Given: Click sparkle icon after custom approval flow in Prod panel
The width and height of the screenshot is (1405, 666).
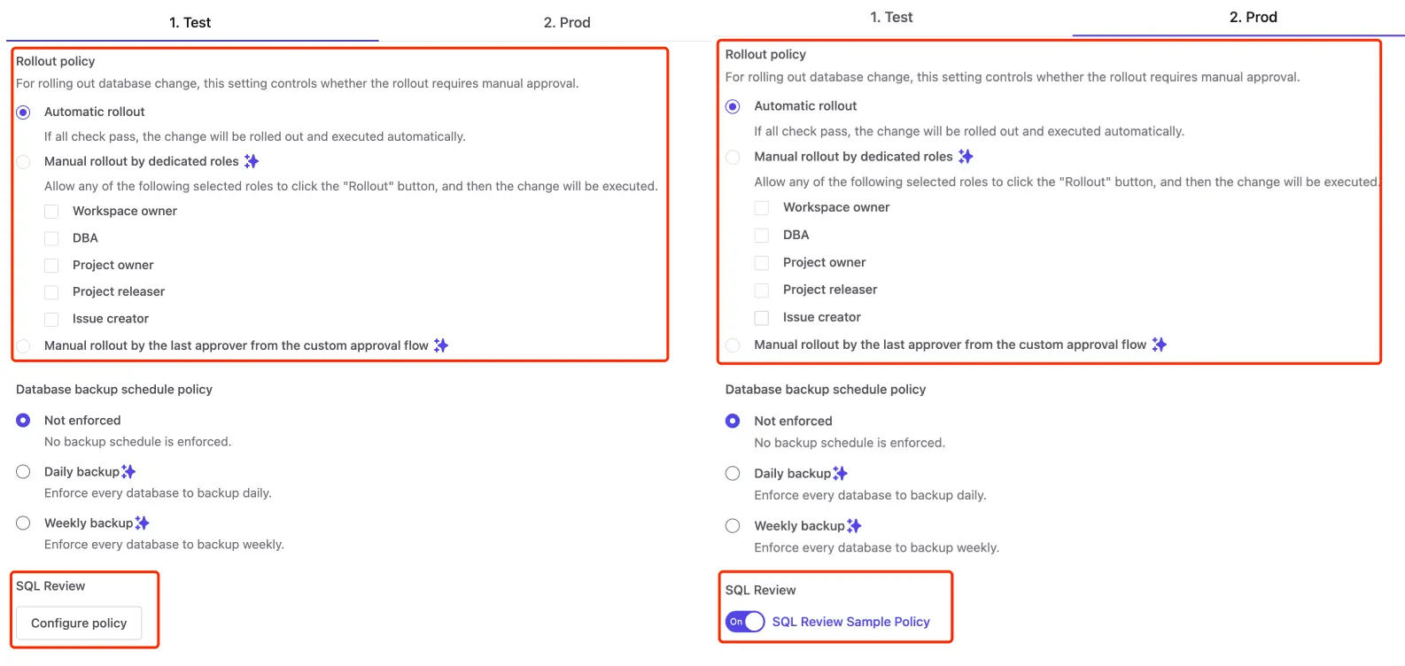Looking at the screenshot, I should pos(1160,345).
